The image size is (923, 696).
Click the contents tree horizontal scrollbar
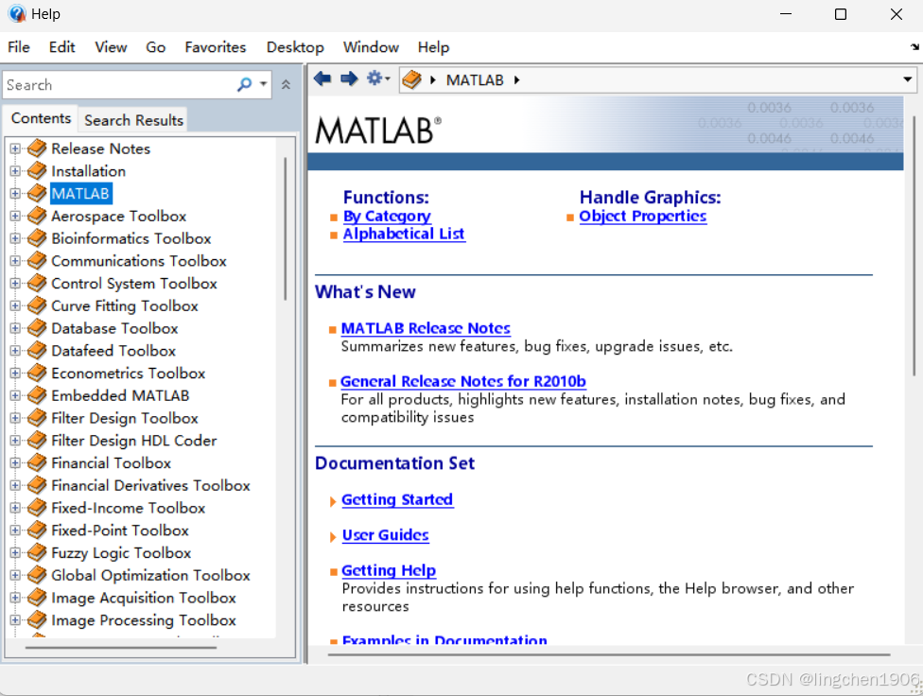click(x=121, y=647)
